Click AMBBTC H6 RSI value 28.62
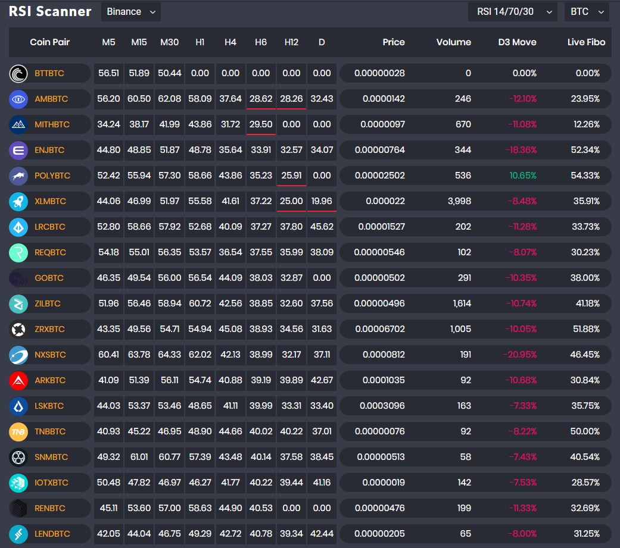The image size is (620, 548). tap(261, 99)
